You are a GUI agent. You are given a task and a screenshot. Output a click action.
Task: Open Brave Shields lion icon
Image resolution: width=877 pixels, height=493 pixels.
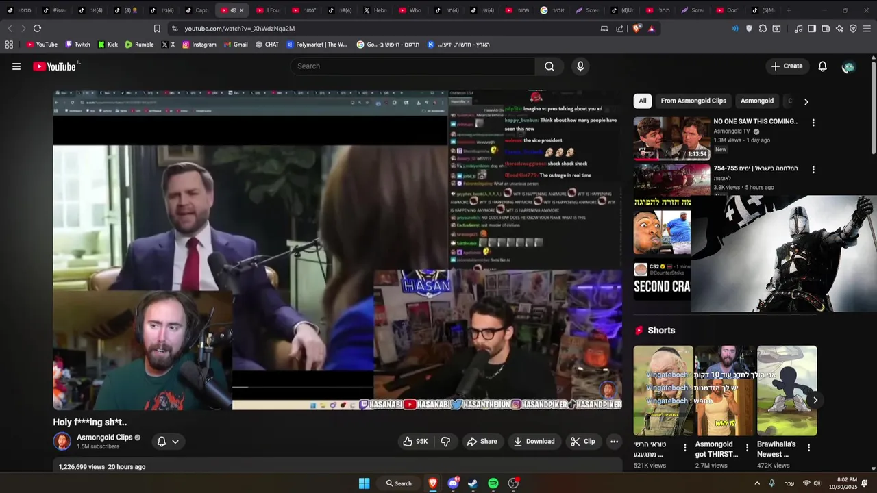pos(637,29)
